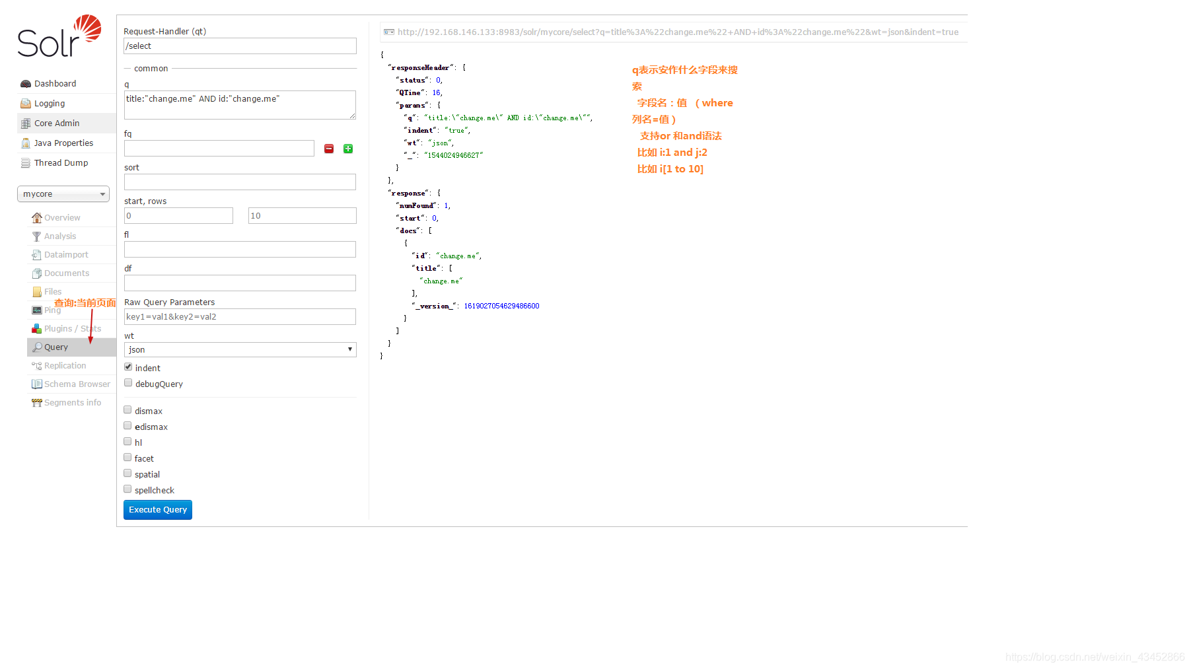This screenshot has height=669, width=1191.
Task: Click the Core Admin icon
Action: coord(26,123)
